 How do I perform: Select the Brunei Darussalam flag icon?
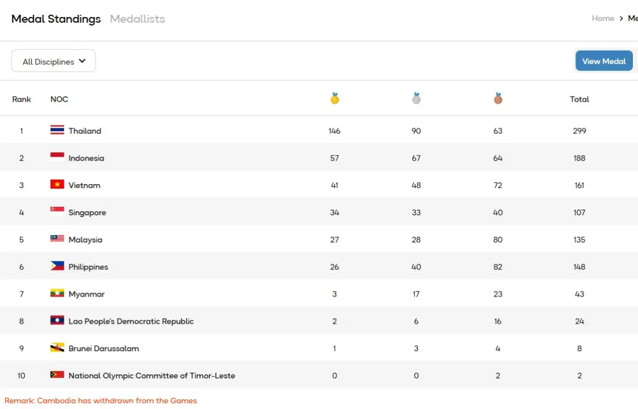point(57,348)
